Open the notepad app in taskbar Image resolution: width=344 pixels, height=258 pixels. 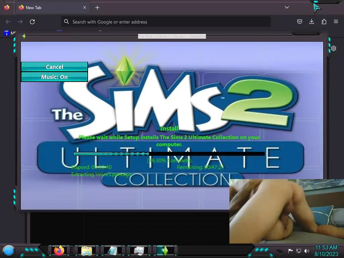(x=113, y=251)
